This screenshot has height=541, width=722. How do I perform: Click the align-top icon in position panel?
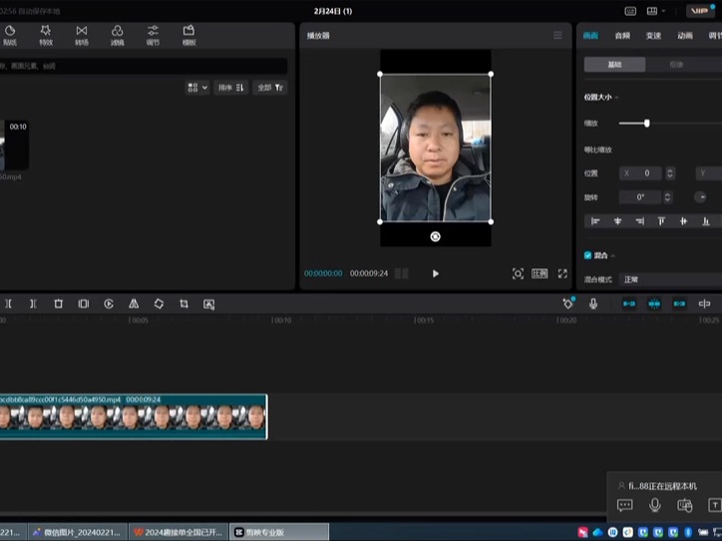coord(662,221)
